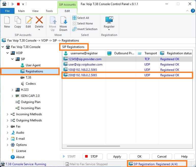Expand the Fax tree node
This screenshot has height=167, width=196.
pos(8,126)
